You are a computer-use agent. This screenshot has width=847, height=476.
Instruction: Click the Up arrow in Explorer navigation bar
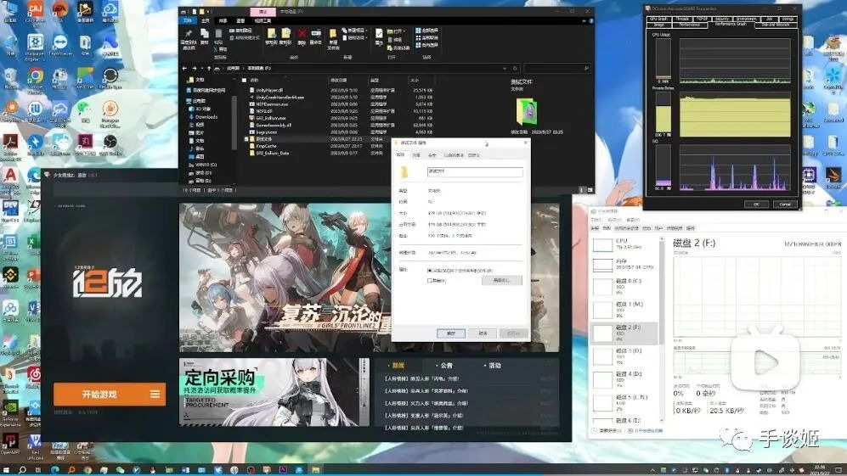point(209,69)
